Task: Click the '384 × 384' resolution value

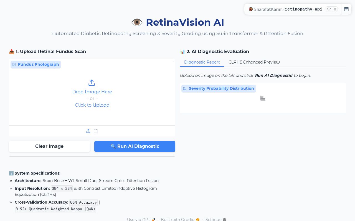Action: click(62, 188)
